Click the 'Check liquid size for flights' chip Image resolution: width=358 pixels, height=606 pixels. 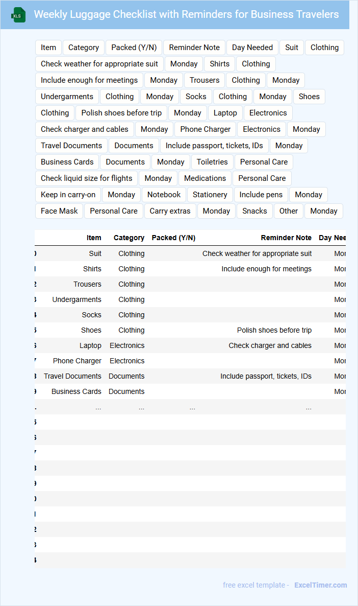coord(86,178)
